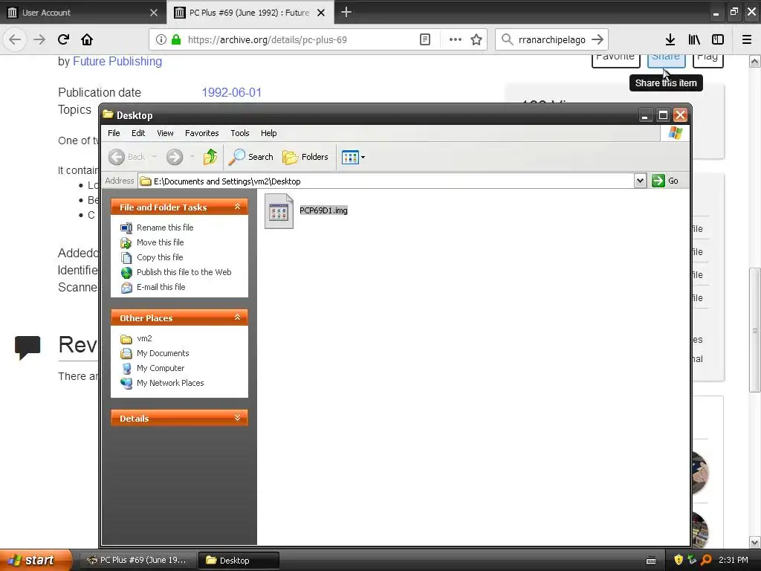Close the User Account tab

point(154,13)
